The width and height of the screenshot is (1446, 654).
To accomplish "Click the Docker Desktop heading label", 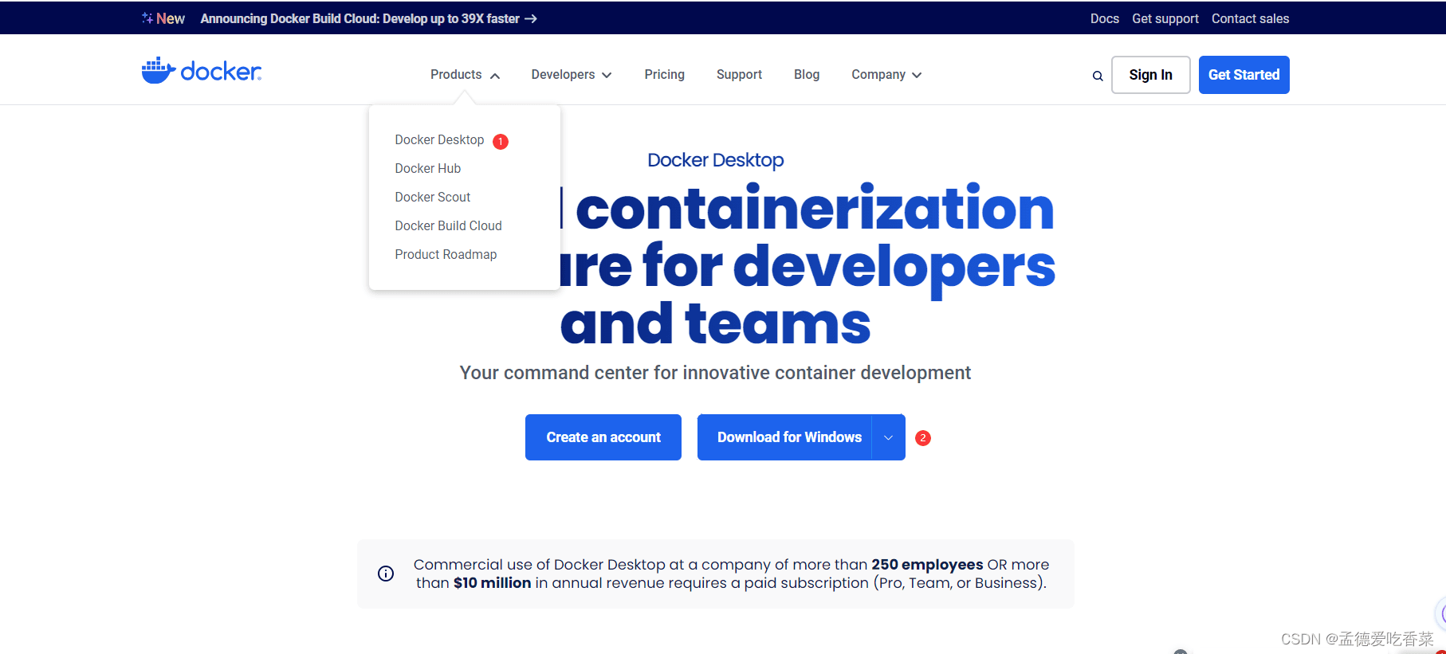I will pyautogui.click(x=716, y=160).
